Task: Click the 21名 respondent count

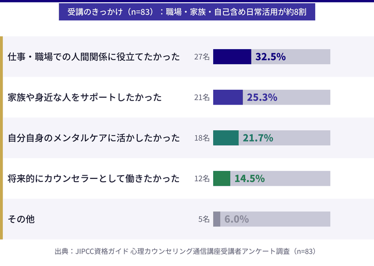Action: [x=202, y=97]
